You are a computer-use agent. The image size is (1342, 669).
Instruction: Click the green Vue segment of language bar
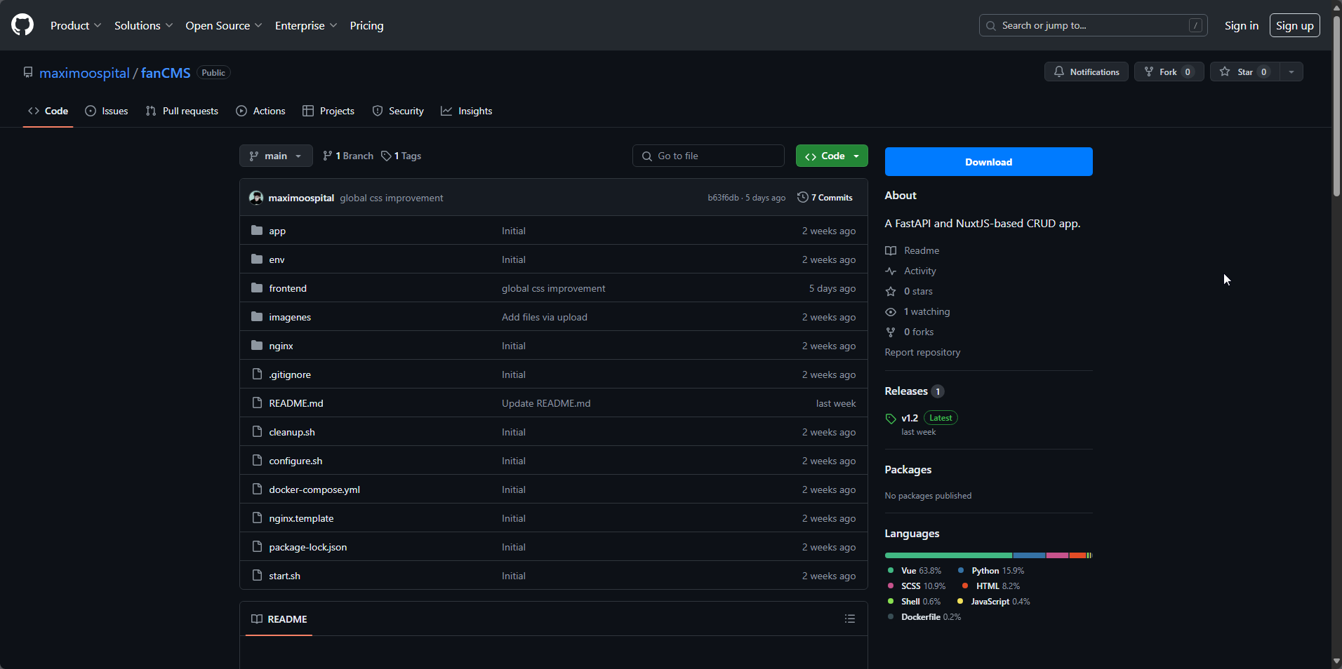pyautogui.click(x=948, y=555)
